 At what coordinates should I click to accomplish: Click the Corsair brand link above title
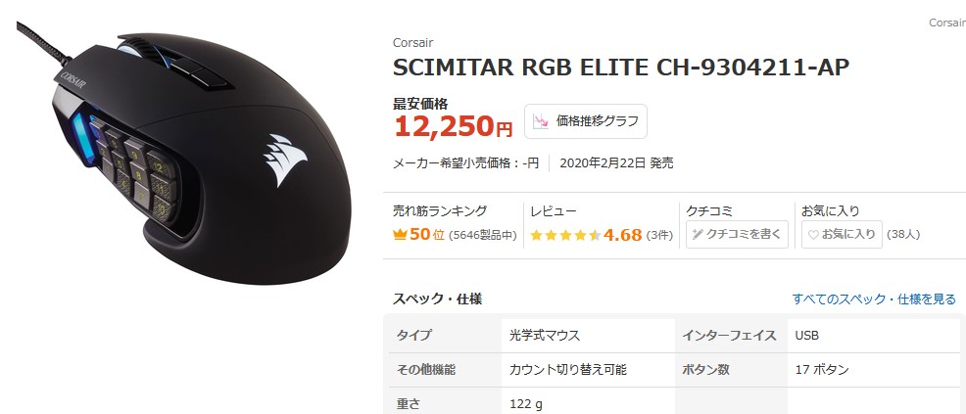[x=412, y=42]
